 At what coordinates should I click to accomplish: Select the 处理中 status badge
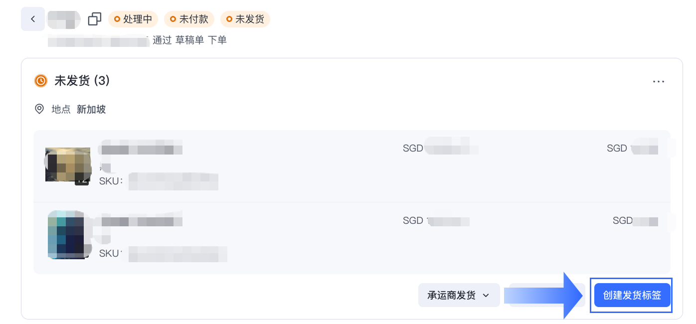[x=133, y=19]
